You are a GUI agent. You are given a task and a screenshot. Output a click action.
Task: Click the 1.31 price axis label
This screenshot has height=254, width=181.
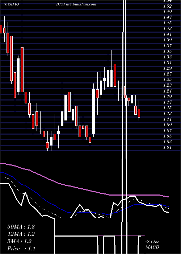point(167,63)
